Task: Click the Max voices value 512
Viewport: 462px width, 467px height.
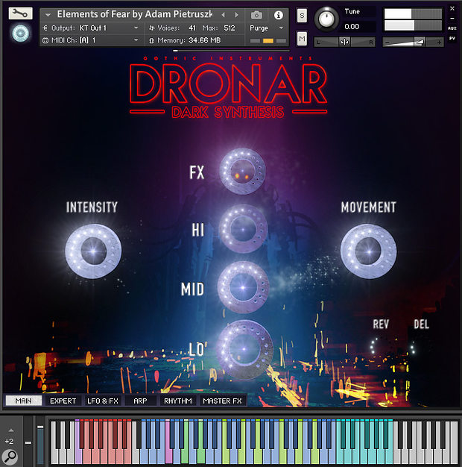Action: click(x=230, y=28)
